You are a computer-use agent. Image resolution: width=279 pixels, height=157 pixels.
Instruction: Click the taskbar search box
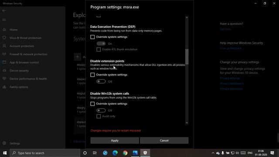click(45, 153)
